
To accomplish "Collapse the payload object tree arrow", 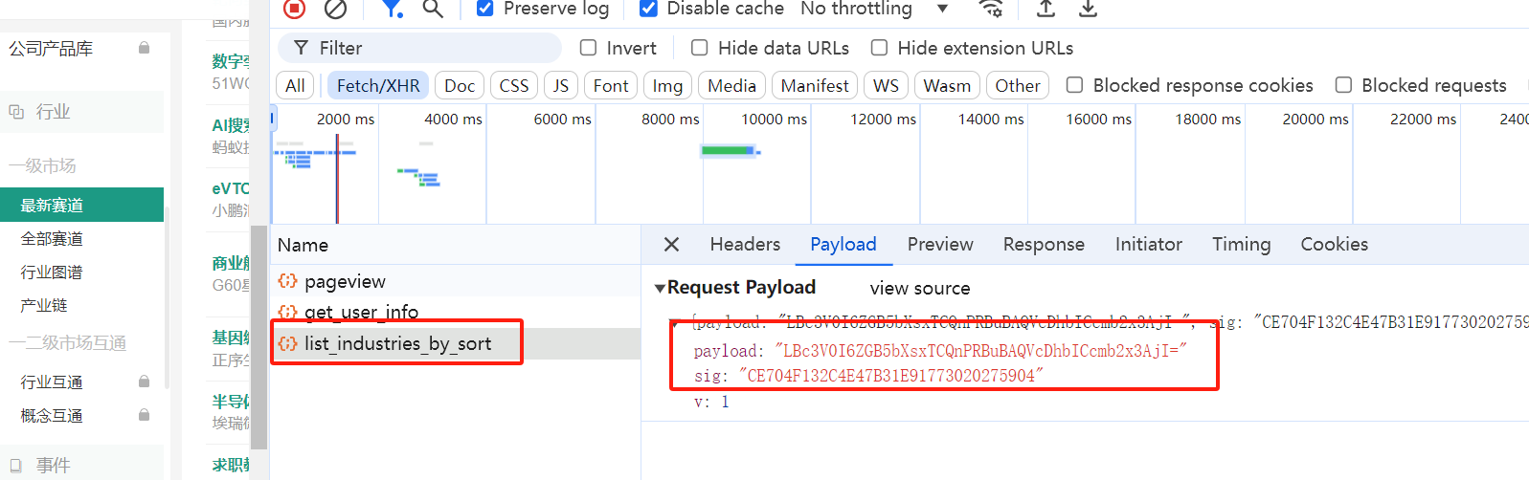I will (x=675, y=323).
